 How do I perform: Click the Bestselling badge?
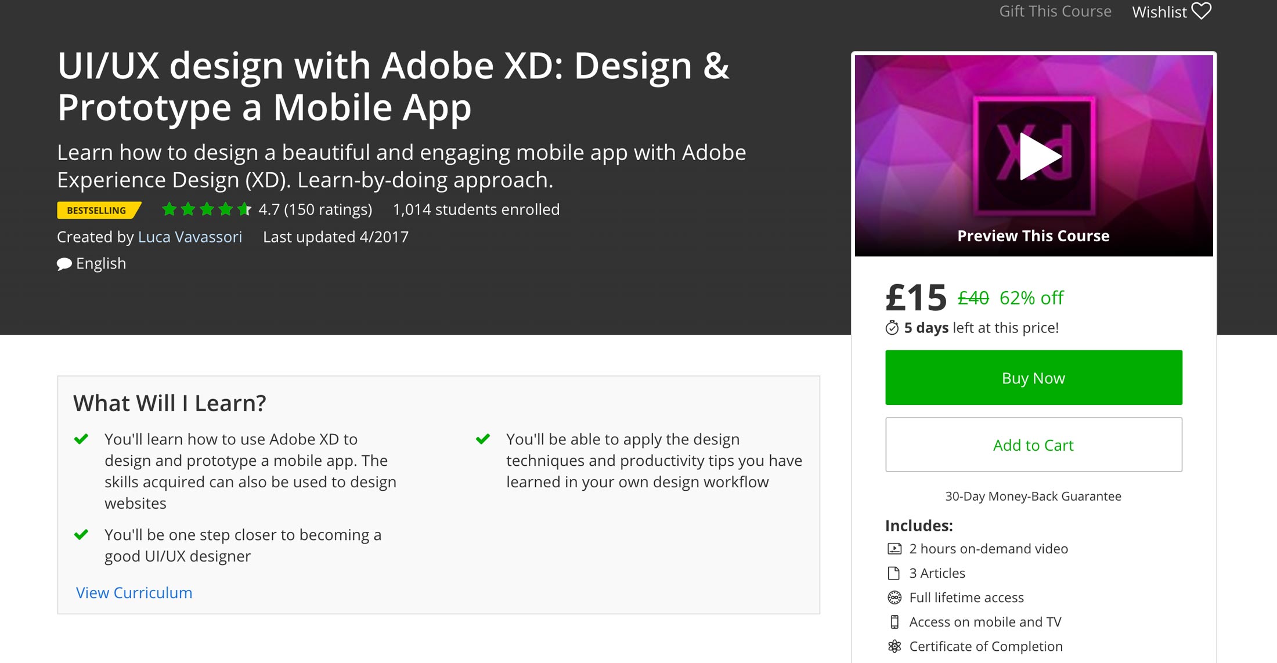tap(97, 210)
